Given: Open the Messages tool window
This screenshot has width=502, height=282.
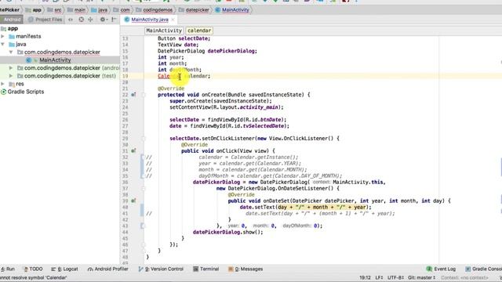Looking at the screenshot, I should 246,269.
